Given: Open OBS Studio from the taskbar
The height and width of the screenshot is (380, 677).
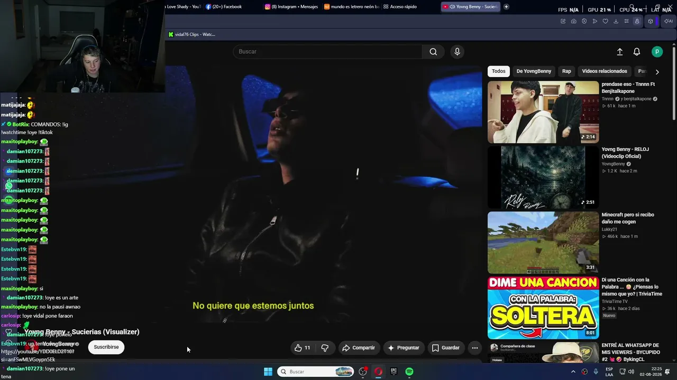Looking at the screenshot, I should (x=363, y=372).
